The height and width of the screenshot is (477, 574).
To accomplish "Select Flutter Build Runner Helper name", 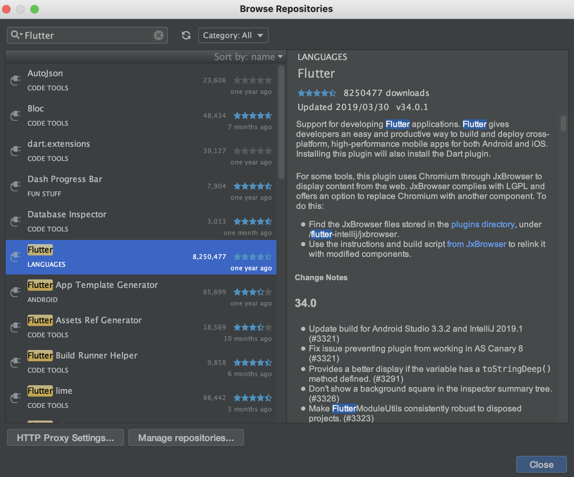I will pos(83,356).
